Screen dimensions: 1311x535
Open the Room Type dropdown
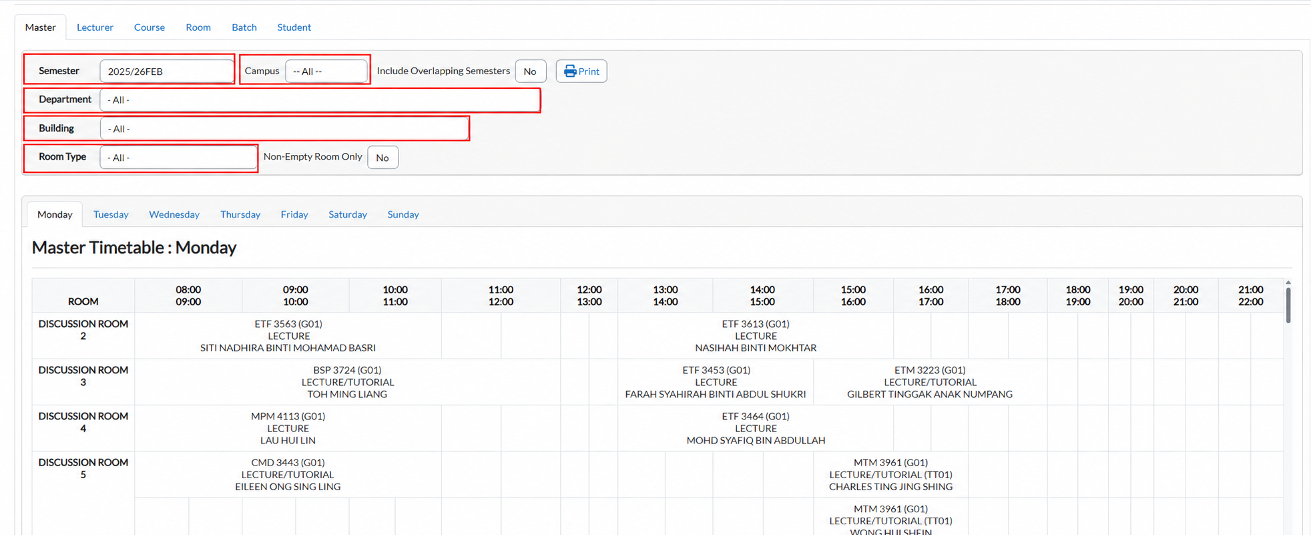click(178, 157)
